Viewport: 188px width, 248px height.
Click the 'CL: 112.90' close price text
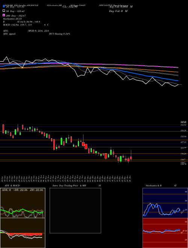[x=70, y=7]
